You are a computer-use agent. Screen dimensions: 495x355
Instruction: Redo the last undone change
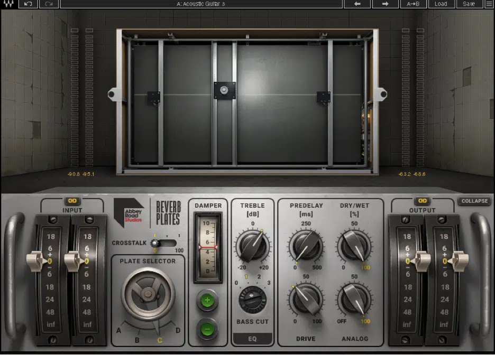pyautogui.click(x=49, y=4)
